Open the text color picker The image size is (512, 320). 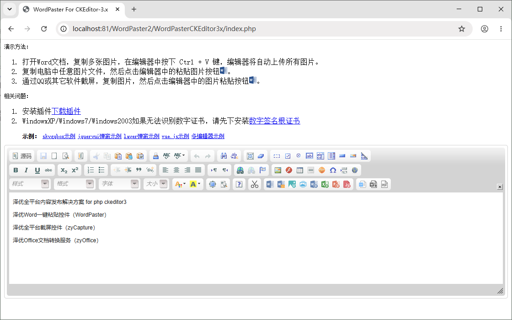tap(180, 184)
